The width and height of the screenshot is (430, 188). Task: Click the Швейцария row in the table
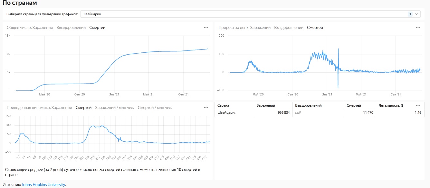227,113
